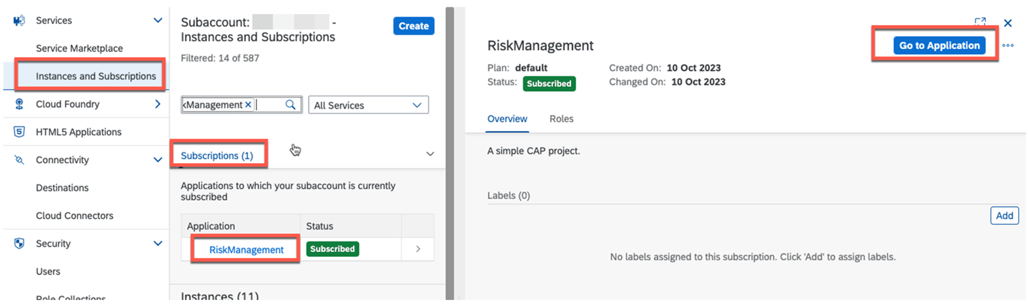The image size is (1028, 307).
Task: Click the Cloud Foundry navigation label
Action: tap(67, 104)
